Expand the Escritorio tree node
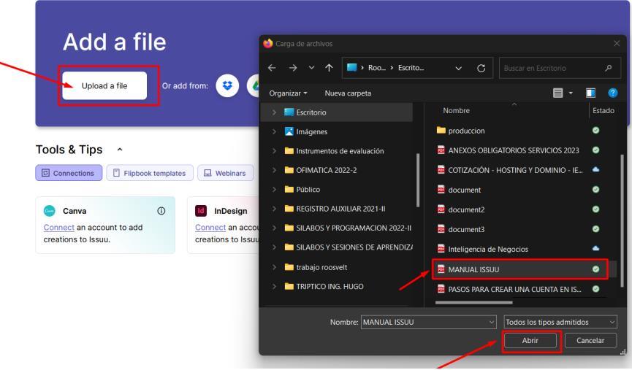This screenshot has height=370, width=632. [x=274, y=112]
